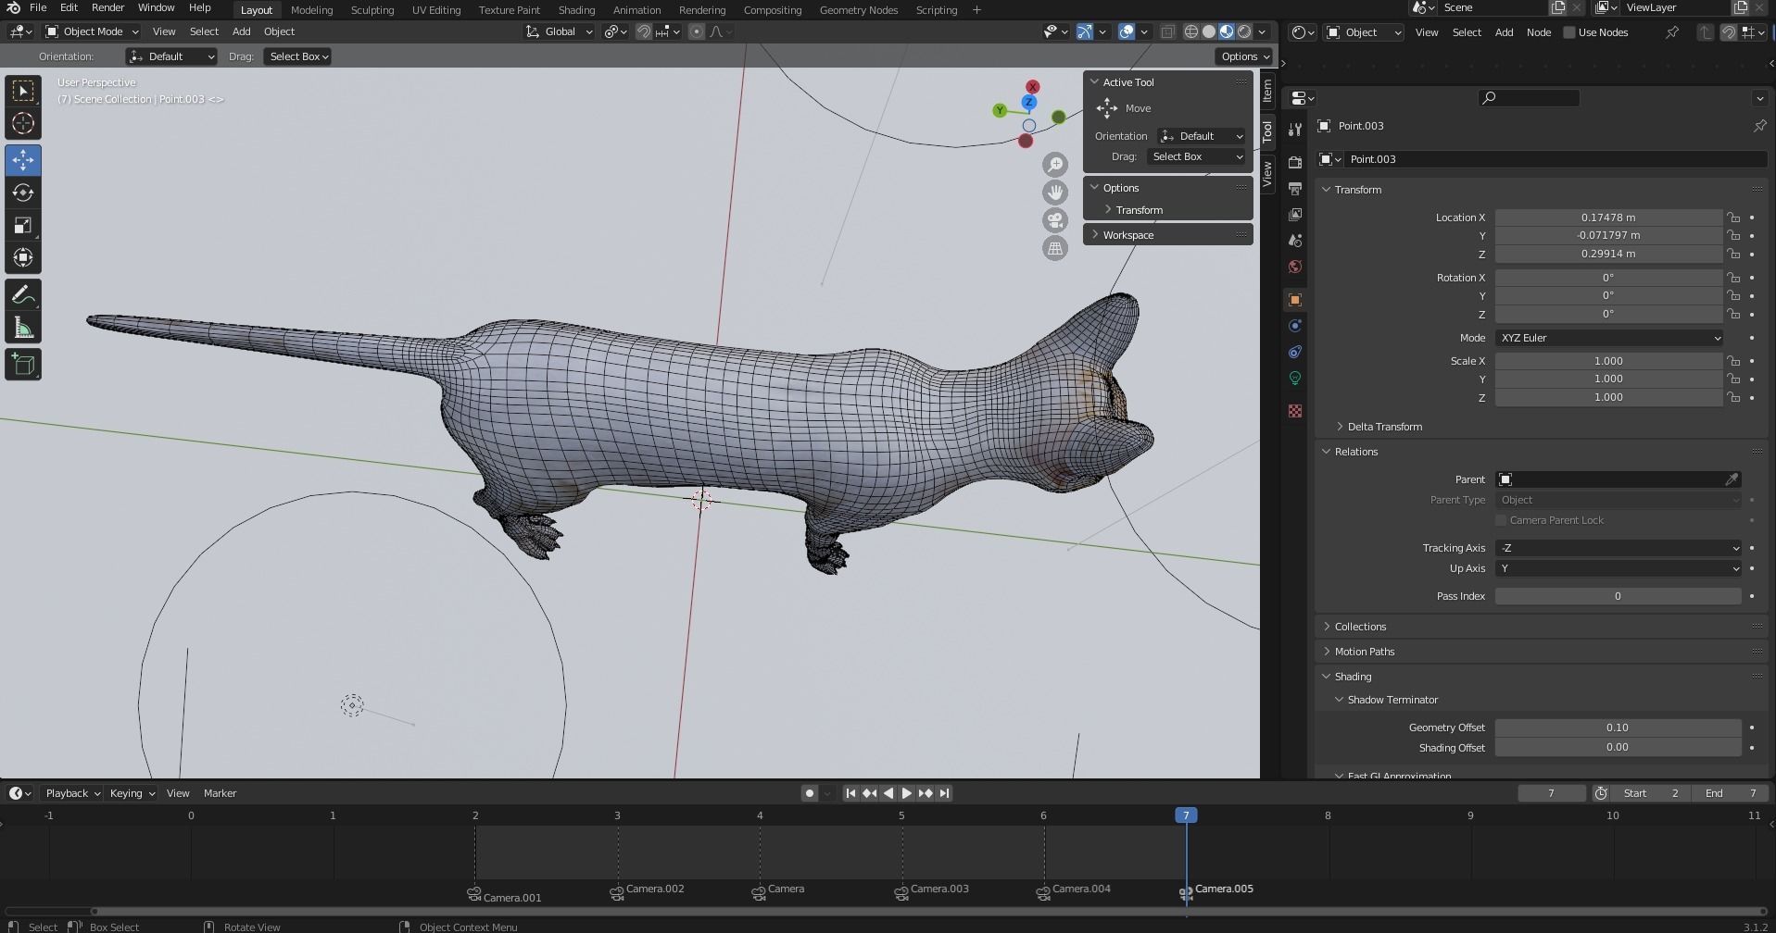Switch to rendered viewport shading
The height and width of the screenshot is (933, 1776).
click(x=1244, y=31)
